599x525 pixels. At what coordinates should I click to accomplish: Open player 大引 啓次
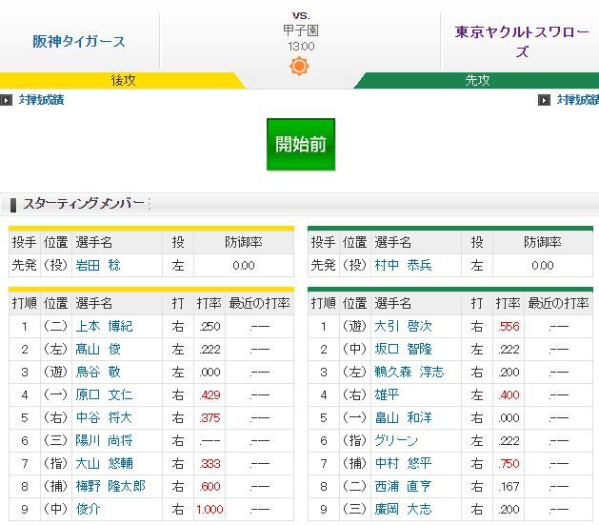click(403, 326)
